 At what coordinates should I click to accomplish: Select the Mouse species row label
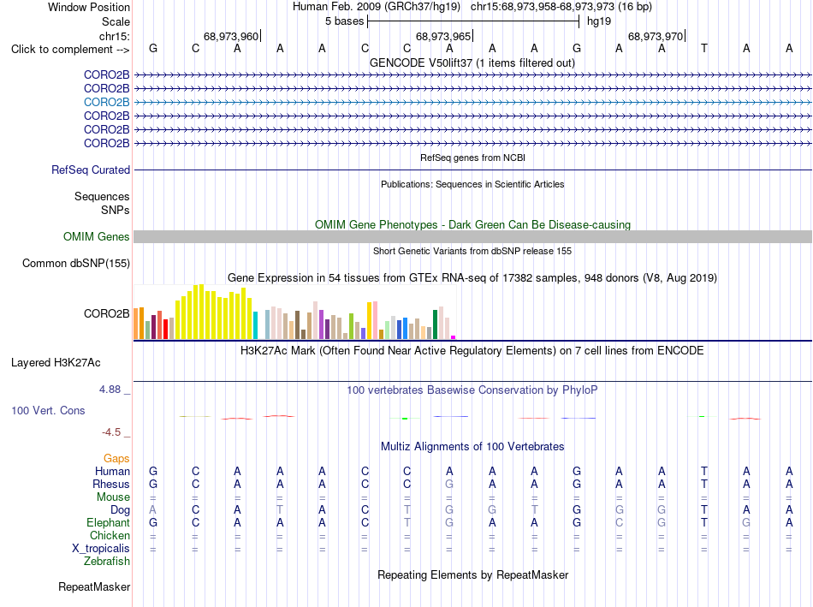pyautogui.click(x=113, y=497)
